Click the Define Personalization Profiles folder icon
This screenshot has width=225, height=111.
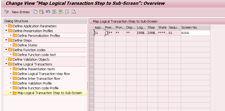tap(15, 35)
